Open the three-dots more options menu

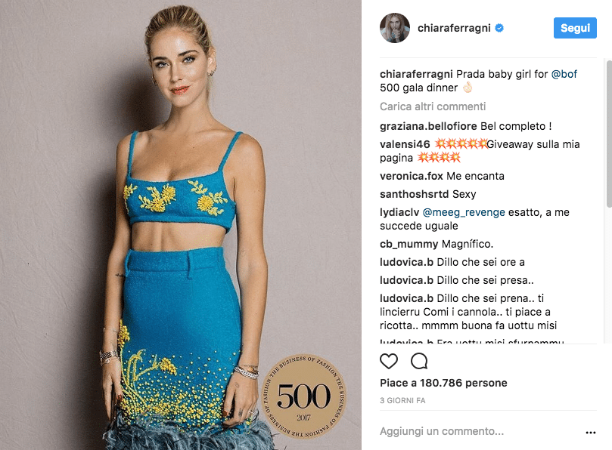click(x=591, y=433)
